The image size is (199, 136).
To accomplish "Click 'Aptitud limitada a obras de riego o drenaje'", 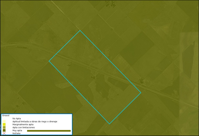I will click(x=35, y=122).
